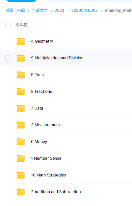Click the 10 Math Strategies folder icon
Screen dimensions: 132x206
coord(21,175)
